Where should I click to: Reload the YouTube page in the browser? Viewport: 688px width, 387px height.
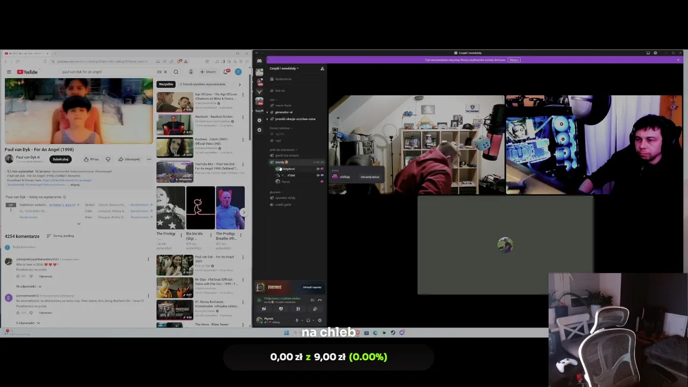pyautogui.click(x=18, y=61)
